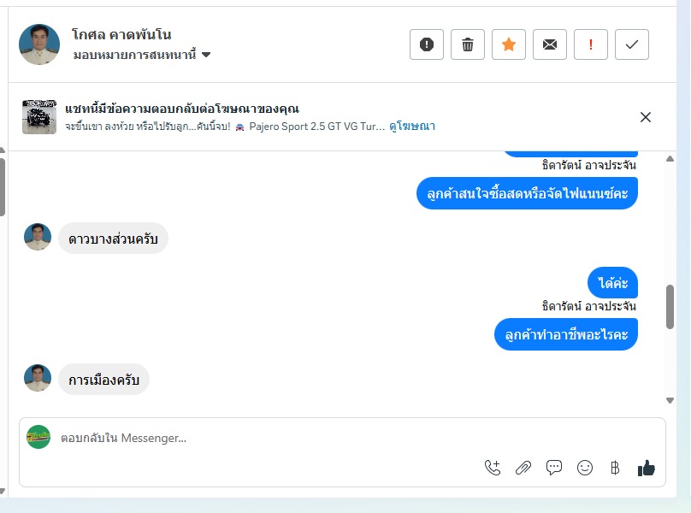This screenshot has width=691, height=513.
Task: Delete conversation using the trash icon
Action: coord(468,44)
